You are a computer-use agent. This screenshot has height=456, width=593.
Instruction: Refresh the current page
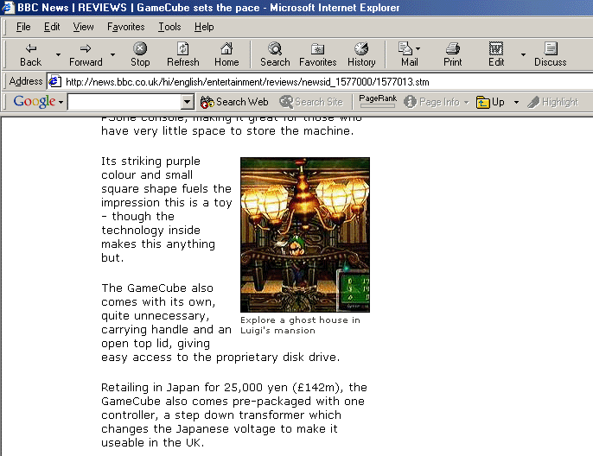click(x=183, y=54)
